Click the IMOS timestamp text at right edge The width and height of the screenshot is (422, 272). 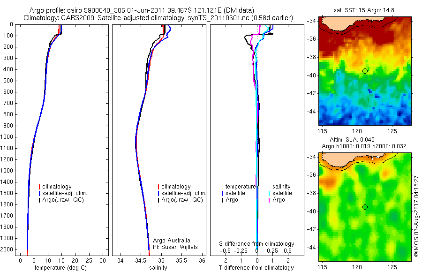click(x=416, y=216)
